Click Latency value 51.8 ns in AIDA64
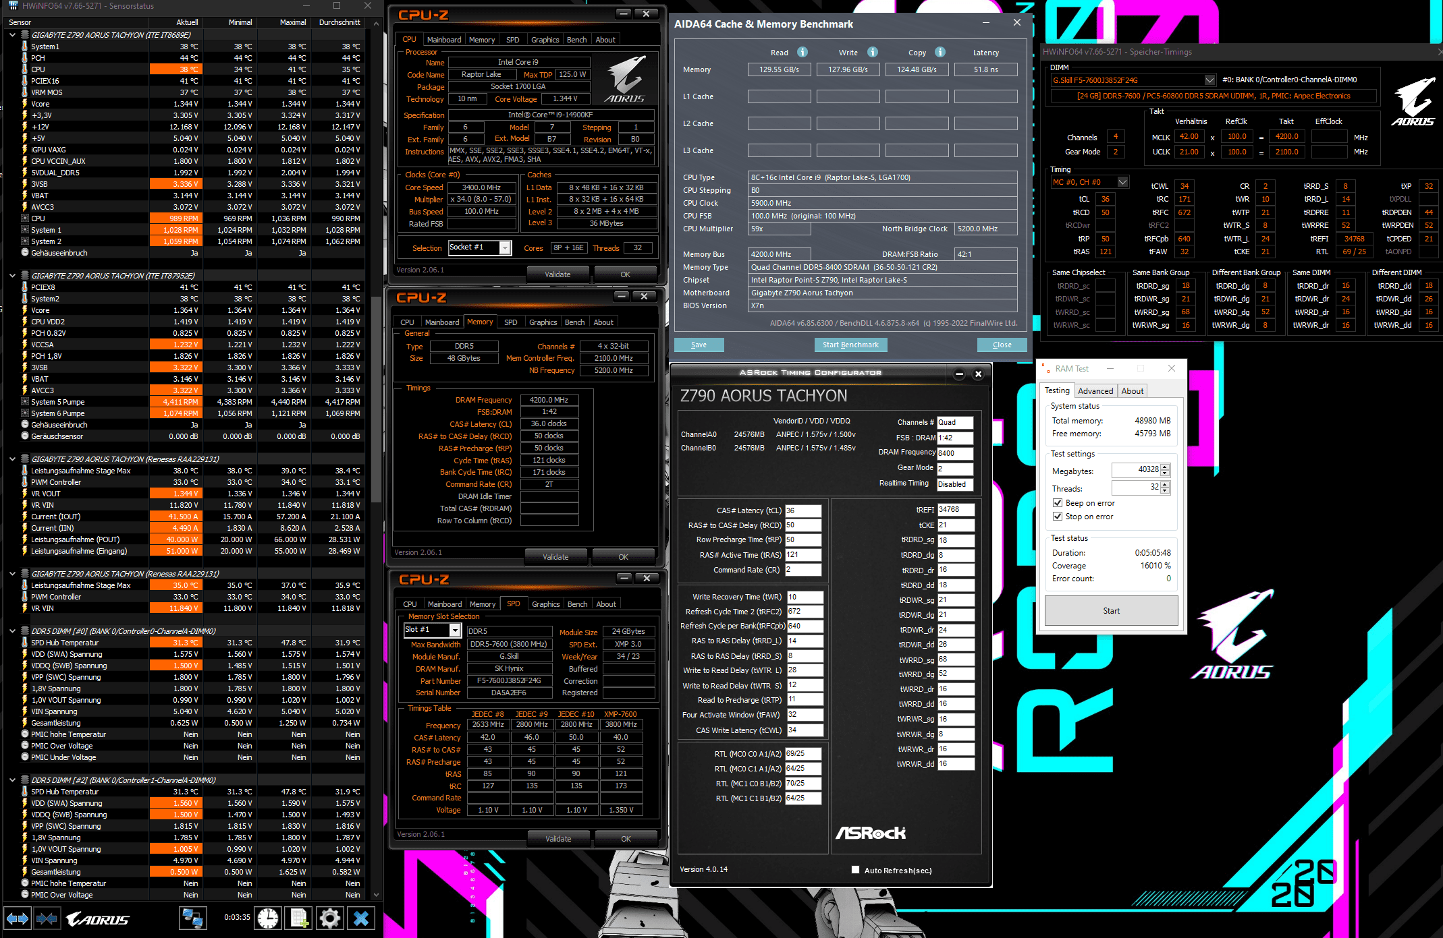This screenshot has height=938, width=1443. (x=986, y=69)
